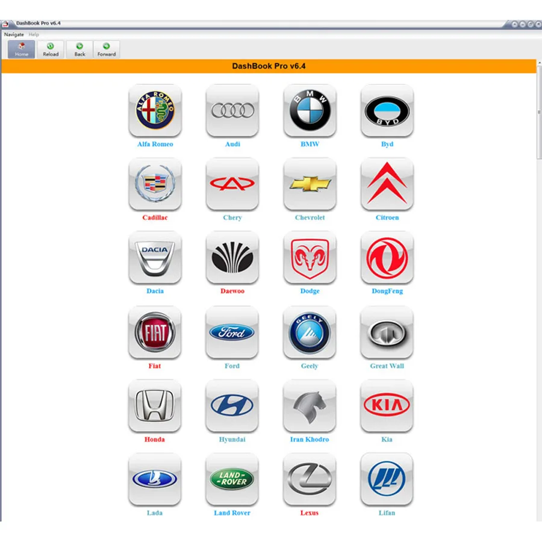This screenshot has width=542, height=542.
Task: Navigate Back one page
Action: pos(79,49)
